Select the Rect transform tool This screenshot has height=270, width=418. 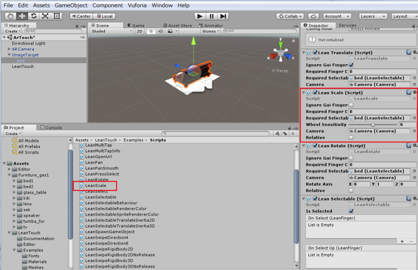pos(56,16)
